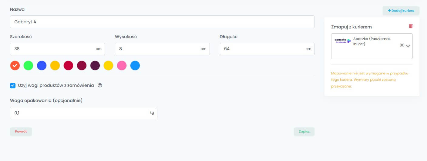Clear the selected Apaczka courier

click(x=402, y=45)
